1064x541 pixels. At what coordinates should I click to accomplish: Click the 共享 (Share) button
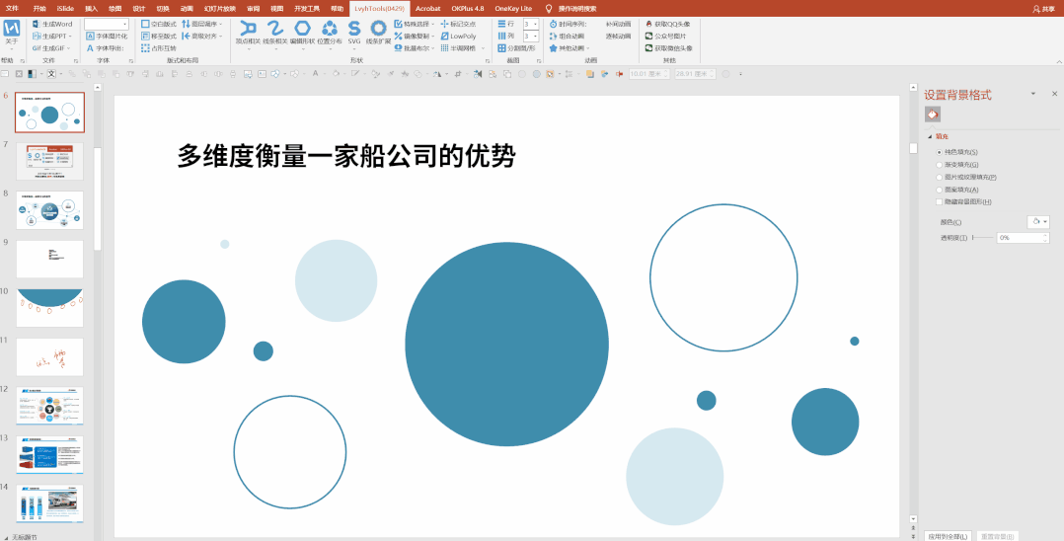(1043, 8)
